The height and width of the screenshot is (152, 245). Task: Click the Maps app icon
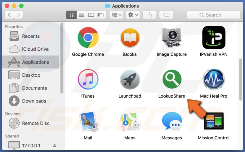(130, 121)
